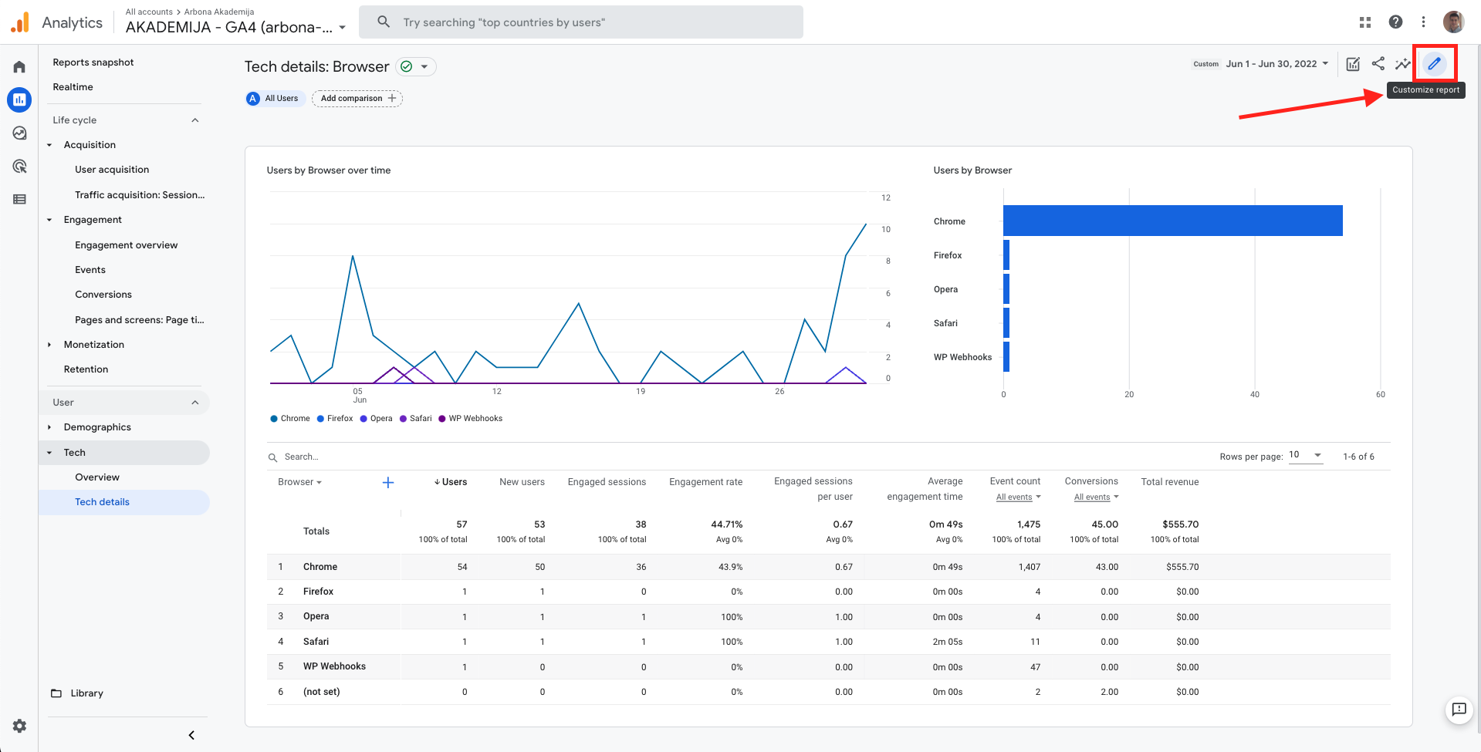This screenshot has width=1481, height=752.
Task: Click the (not set) row label
Action: 321,692
